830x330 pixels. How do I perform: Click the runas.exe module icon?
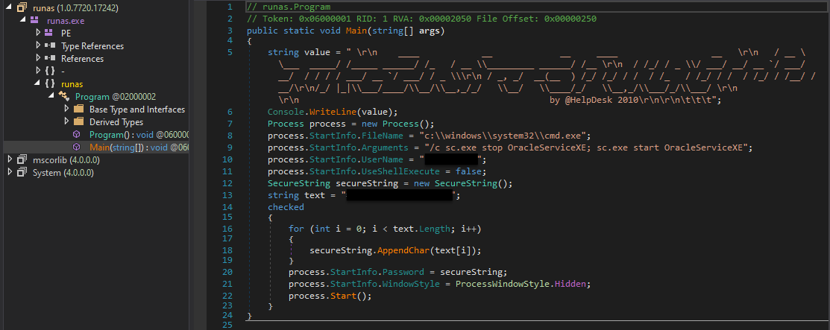[x=35, y=21]
